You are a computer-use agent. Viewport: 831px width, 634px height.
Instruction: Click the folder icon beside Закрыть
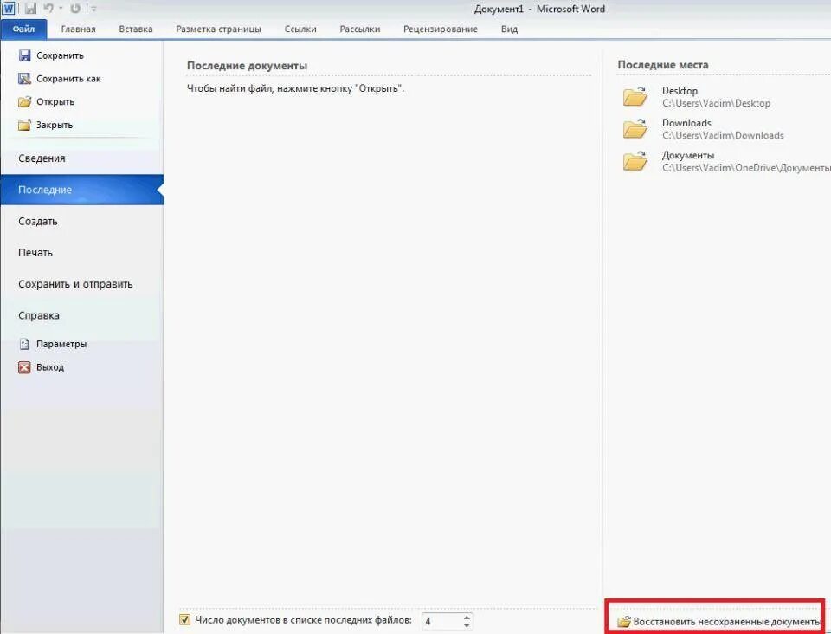pos(24,125)
